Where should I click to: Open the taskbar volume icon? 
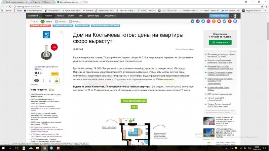[245, 148]
